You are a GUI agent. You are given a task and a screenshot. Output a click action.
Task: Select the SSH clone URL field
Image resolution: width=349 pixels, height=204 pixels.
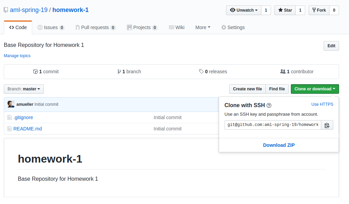pyautogui.click(x=273, y=125)
